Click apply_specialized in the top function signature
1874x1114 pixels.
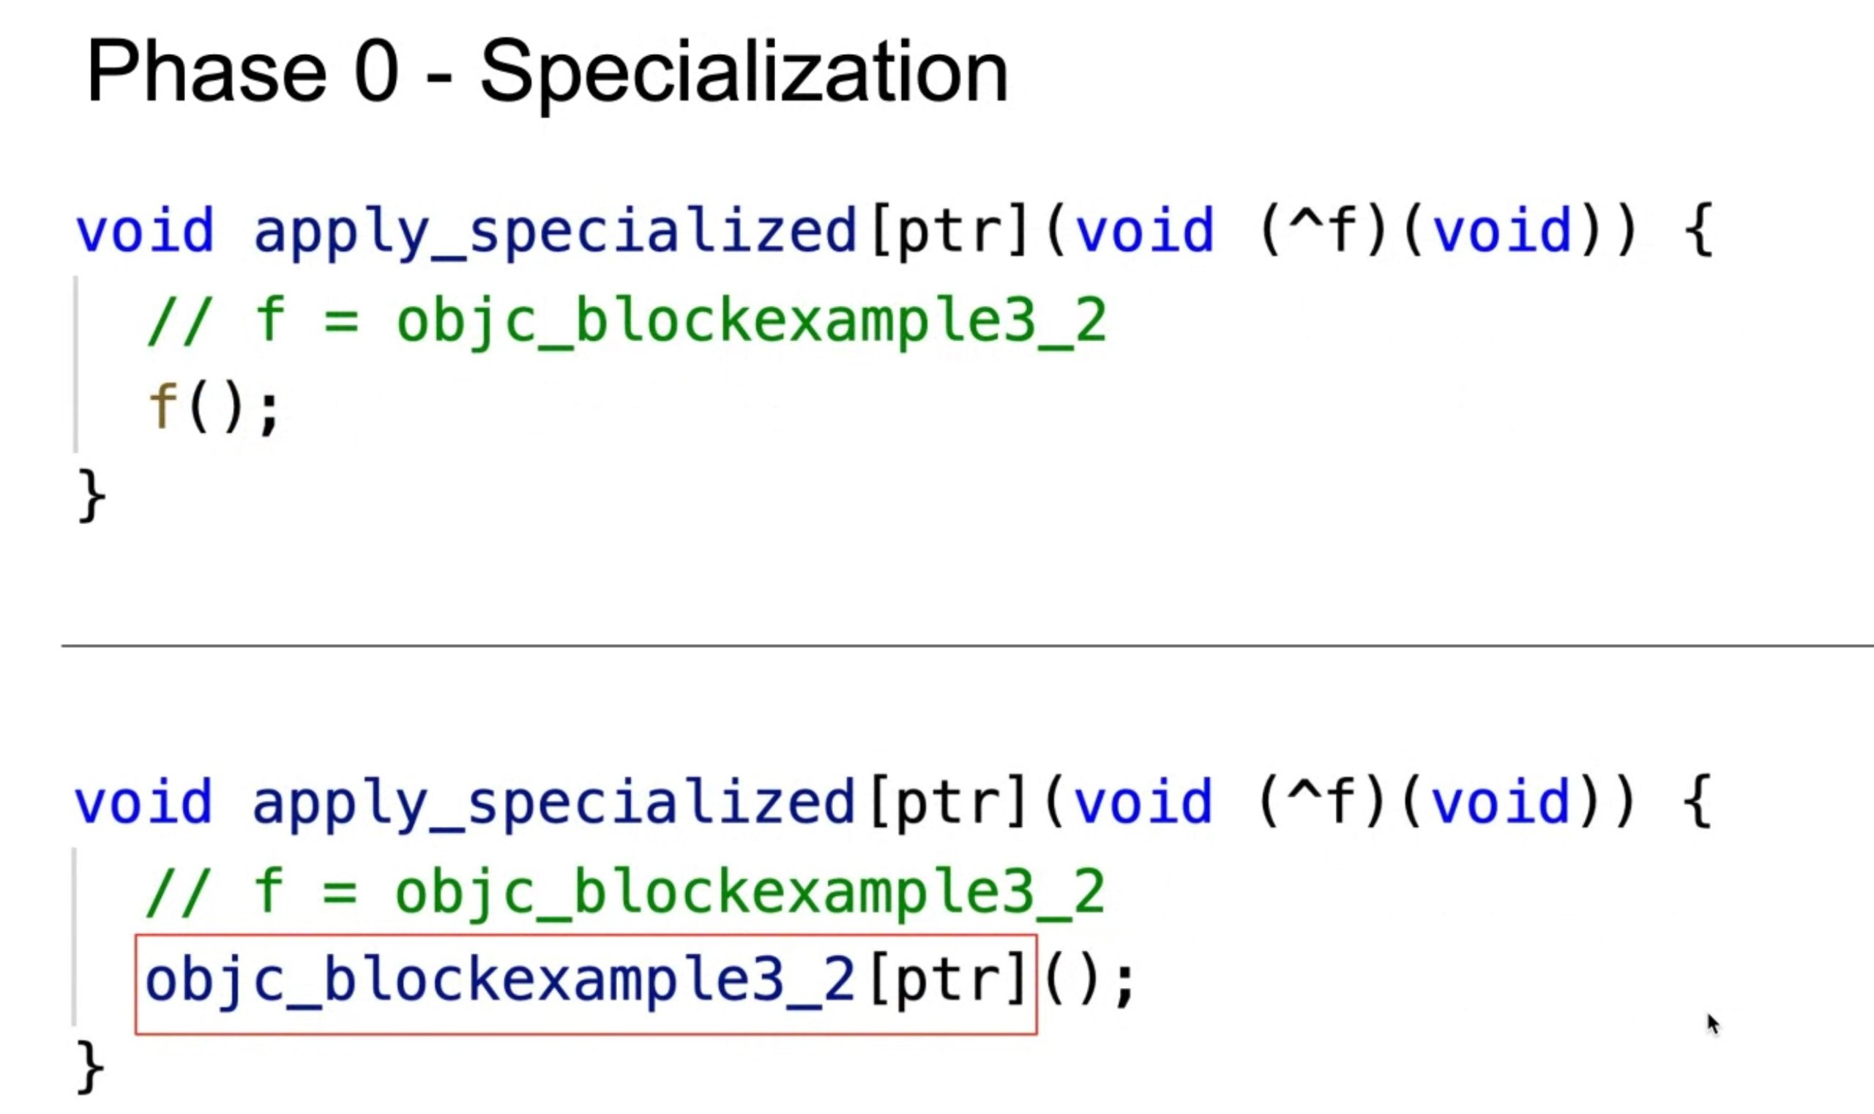pos(556,231)
